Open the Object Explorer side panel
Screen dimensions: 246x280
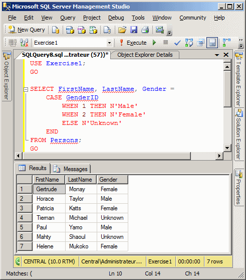coord(7,76)
